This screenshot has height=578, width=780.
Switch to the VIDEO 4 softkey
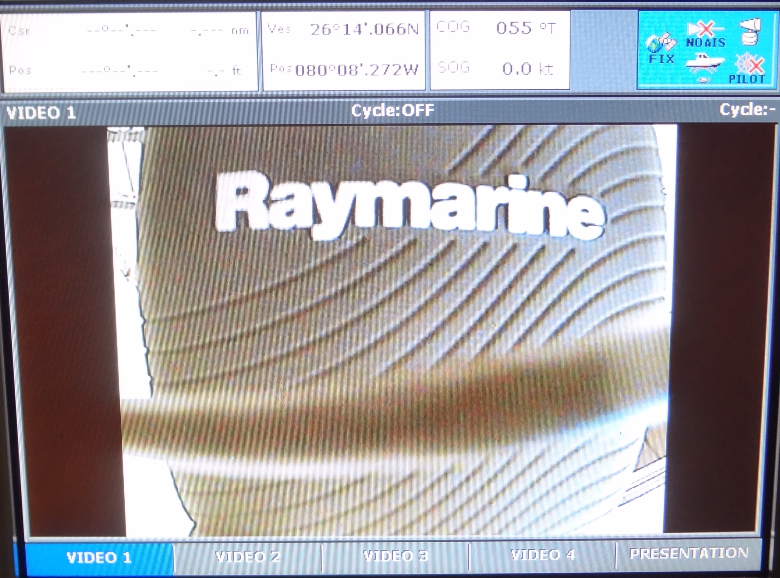(543, 555)
